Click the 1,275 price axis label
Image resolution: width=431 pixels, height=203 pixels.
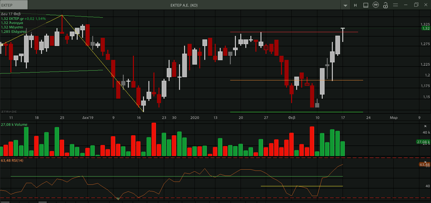(x=425, y=44)
